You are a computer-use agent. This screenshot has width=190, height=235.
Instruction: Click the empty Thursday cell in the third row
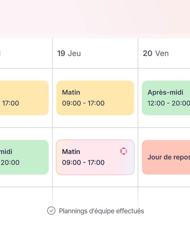tap(95, 196)
